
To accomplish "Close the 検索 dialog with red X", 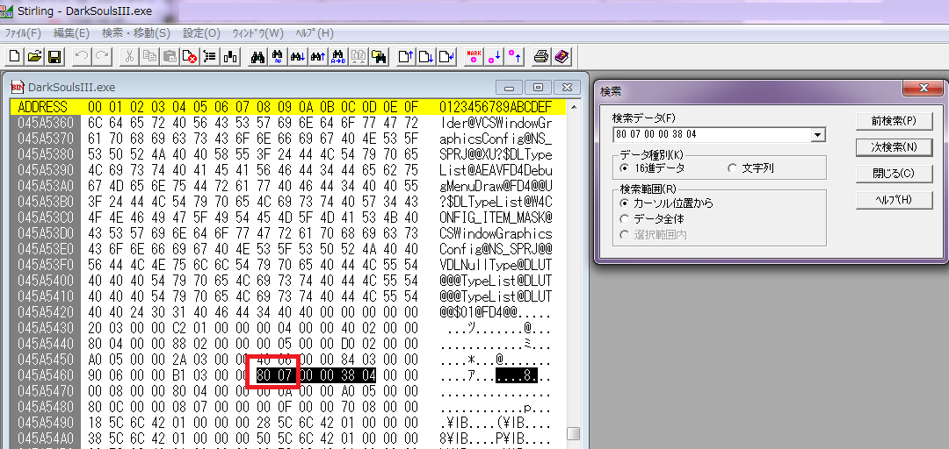I will (x=924, y=89).
